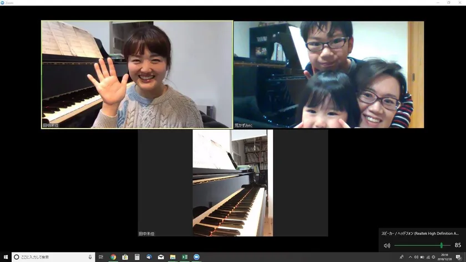Click the round tray icon left of the clock
Image resolution: width=466 pixels, height=262 pixels.
click(433, 257)
